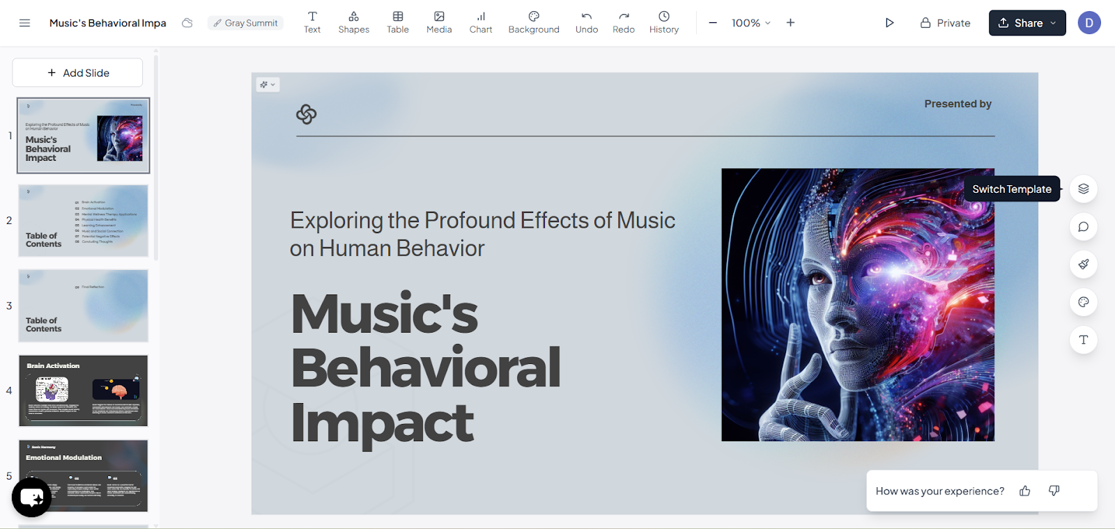Open the paint brush design tool

pyautogui.click(x=1084, y=264)
